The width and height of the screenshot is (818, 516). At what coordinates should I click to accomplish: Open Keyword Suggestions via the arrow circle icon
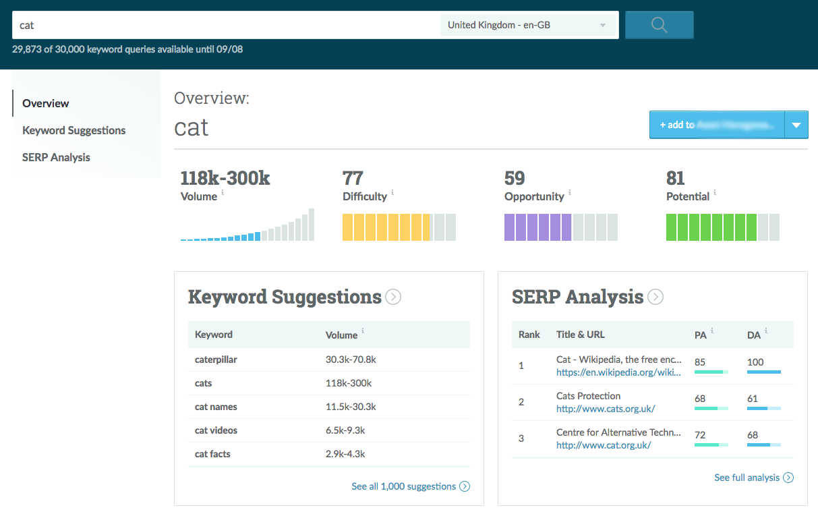(x=393, y=297)
